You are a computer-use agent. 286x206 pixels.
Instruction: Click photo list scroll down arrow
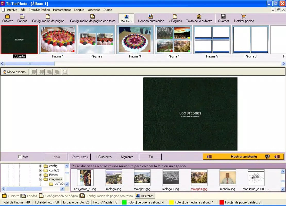pos(283,189)
